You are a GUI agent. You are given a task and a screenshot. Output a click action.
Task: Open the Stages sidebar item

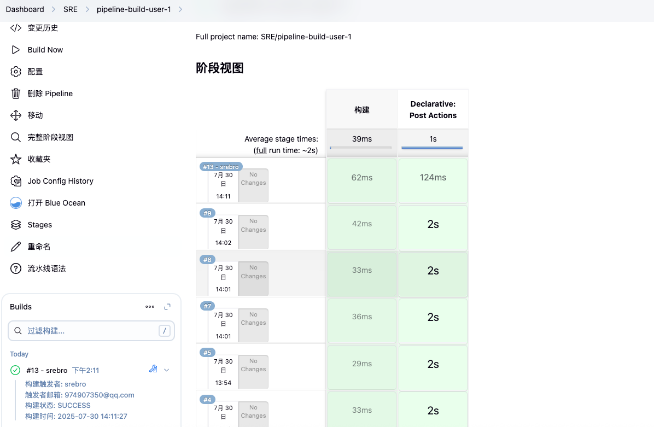click(x=39, y=225)
